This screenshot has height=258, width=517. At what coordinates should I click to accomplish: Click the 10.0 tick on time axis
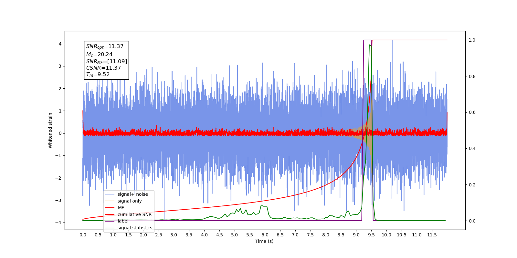click(386, 235)
